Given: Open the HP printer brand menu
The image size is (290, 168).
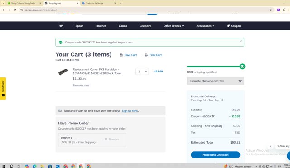Looking at the screenshot, I should coord(61,26).
